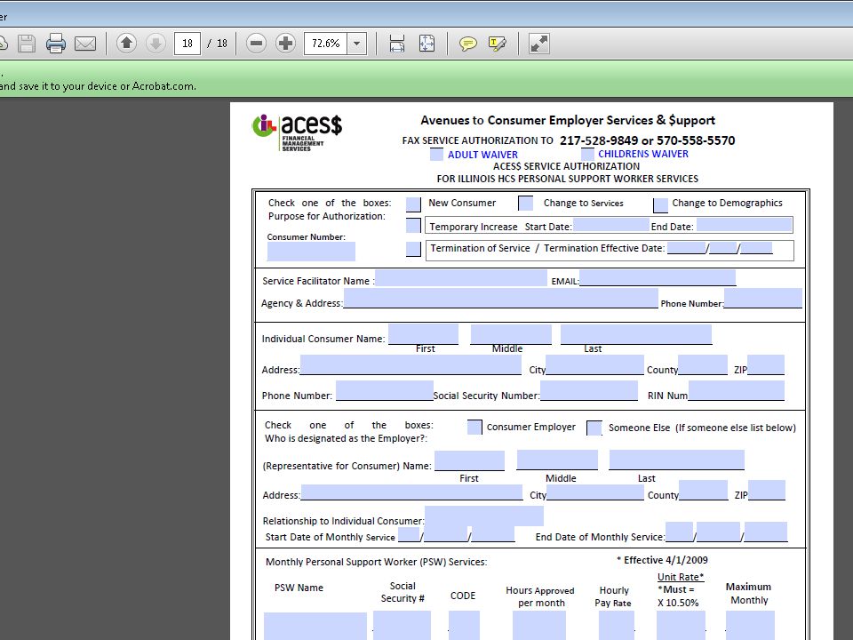Click Individual Consumer first name field
Viewport: 853px width, 640px height.
tap(423, 334)
